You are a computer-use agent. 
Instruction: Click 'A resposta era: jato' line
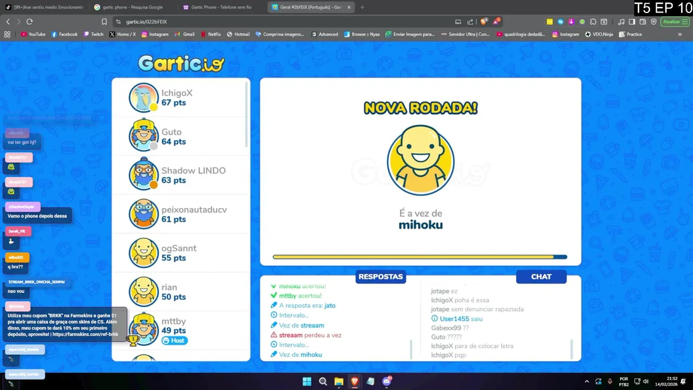(307, 305)
